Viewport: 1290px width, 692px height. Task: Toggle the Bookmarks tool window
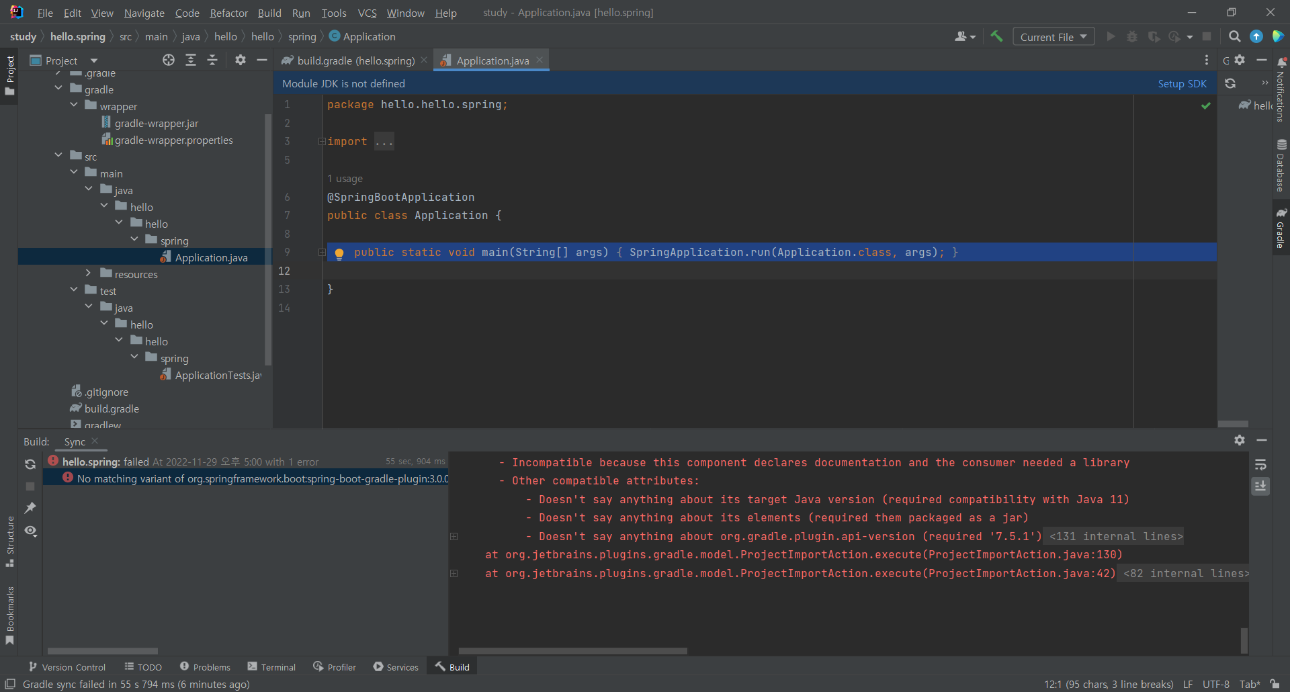[10, 615]
